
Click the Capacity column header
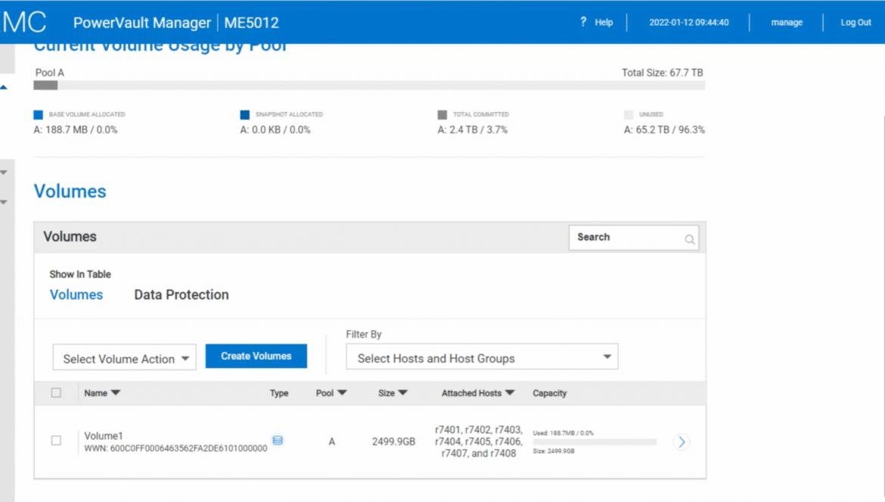[x=550, y=393]
